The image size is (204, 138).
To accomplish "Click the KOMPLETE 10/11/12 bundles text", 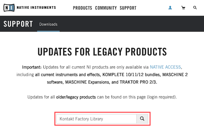I will 132,75.
